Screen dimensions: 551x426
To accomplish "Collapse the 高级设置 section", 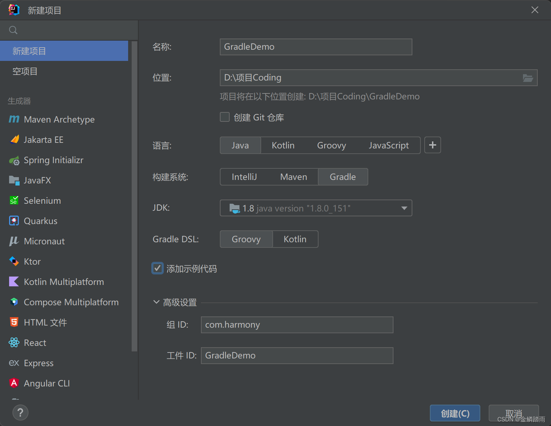I will click(156, 302).
